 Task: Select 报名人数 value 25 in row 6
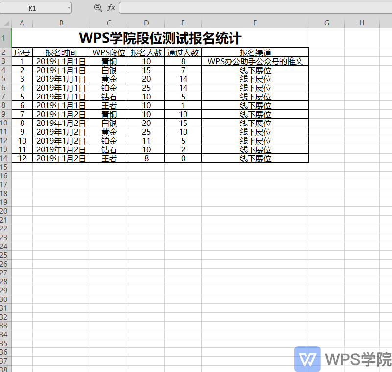click(146, 88)
